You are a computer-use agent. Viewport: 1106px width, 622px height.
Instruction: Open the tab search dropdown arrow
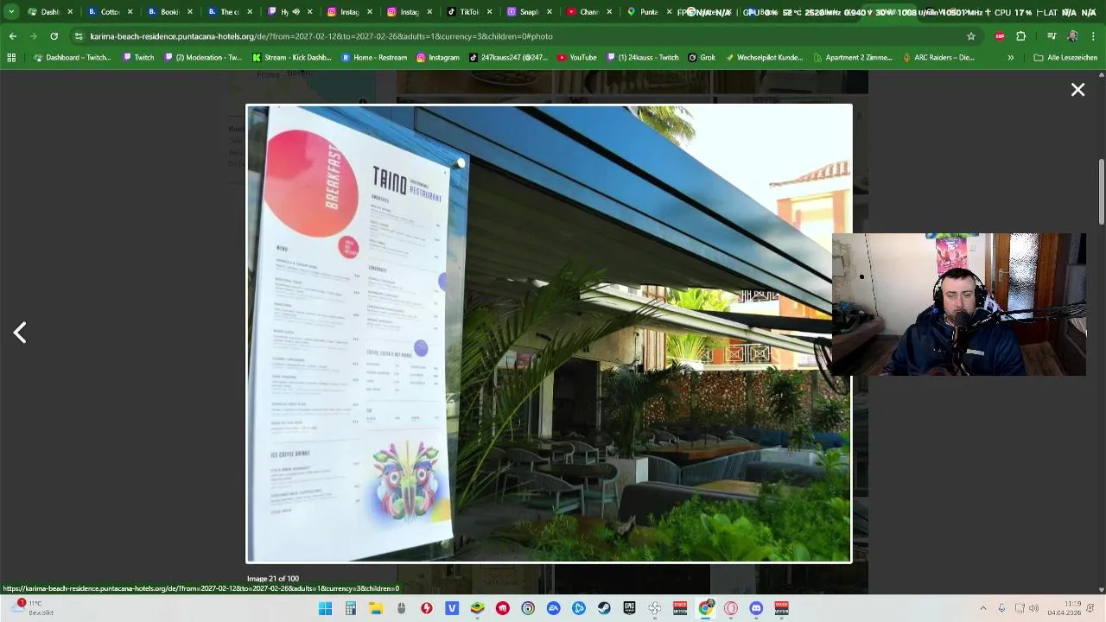[x=11, y=12]
